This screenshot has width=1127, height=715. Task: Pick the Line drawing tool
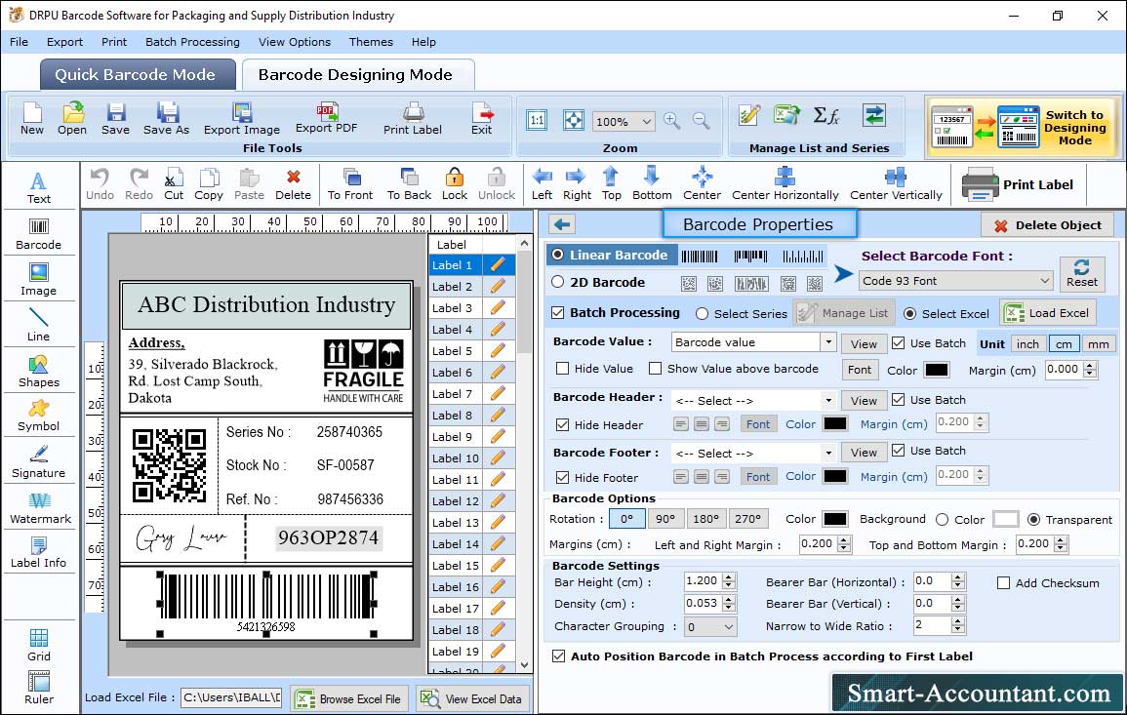(x=39, y=325)
